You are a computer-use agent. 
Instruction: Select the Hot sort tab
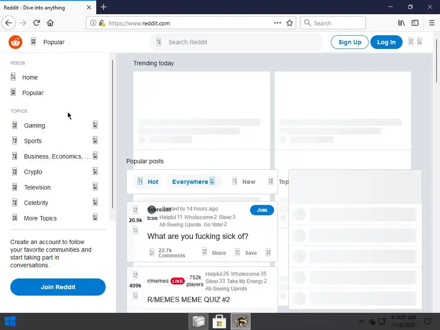coord(148,182)
